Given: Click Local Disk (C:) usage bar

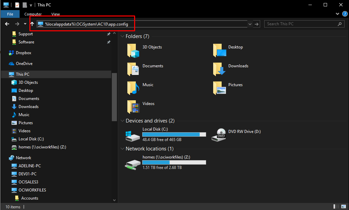Looking at the screenshot, I should pyautogui.click(x=174, y=134).
